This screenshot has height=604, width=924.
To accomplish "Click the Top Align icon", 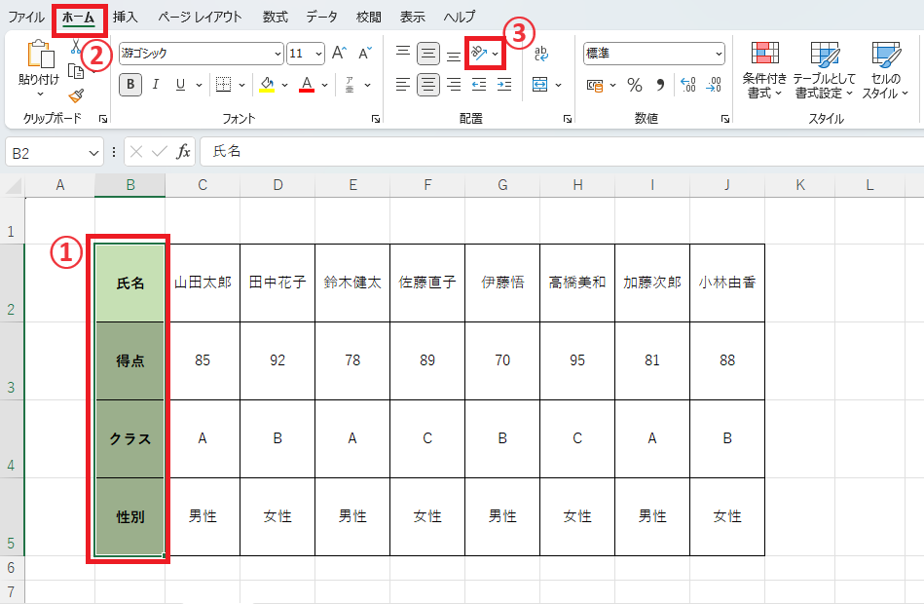I will [403, 53].
